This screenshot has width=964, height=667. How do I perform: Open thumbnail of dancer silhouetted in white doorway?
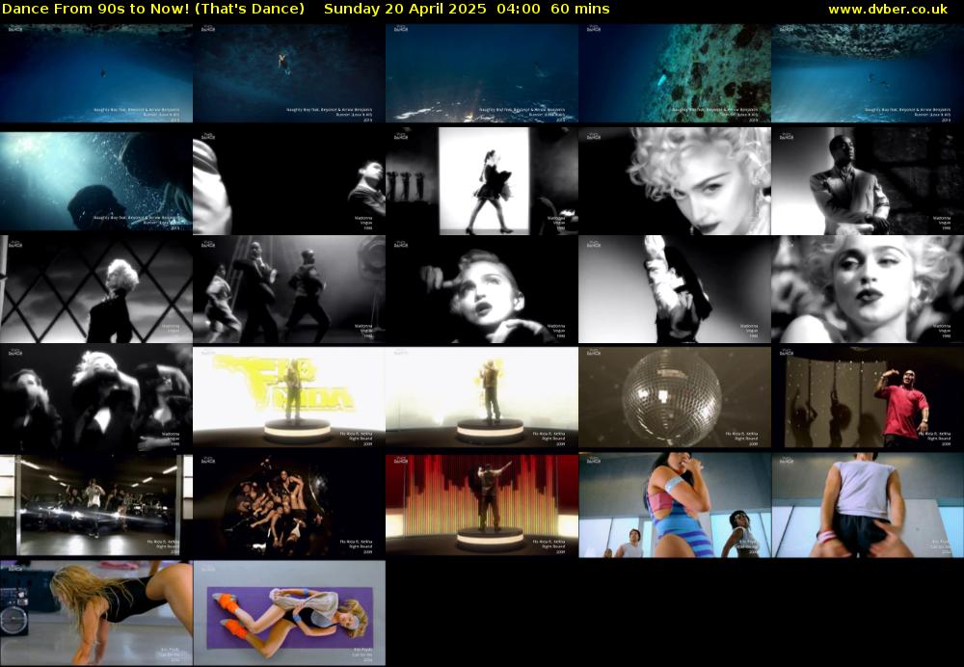point(482,181)
